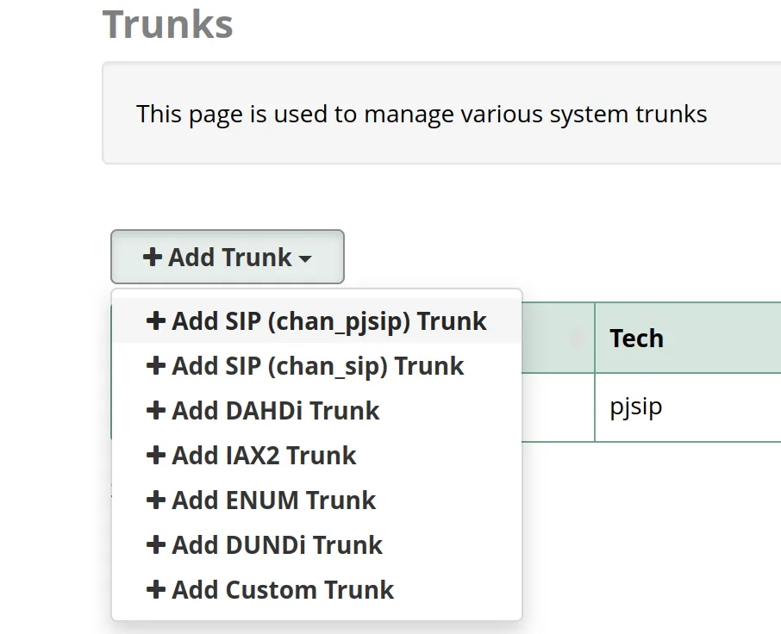Click the plus icon on Add Trunk button

pos(153,257)
